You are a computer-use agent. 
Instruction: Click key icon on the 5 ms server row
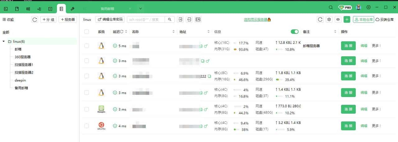click(x=206, y=46)
